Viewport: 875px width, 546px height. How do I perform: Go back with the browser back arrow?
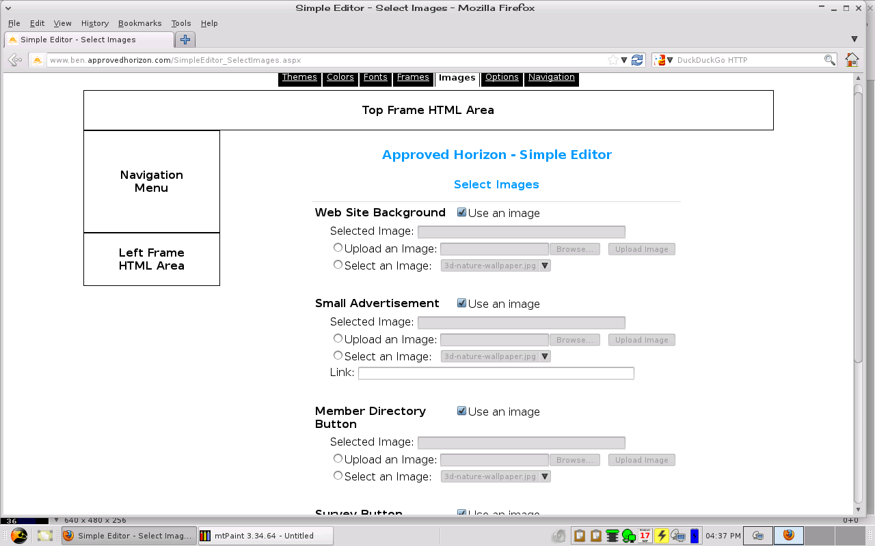tap(15, 60)
